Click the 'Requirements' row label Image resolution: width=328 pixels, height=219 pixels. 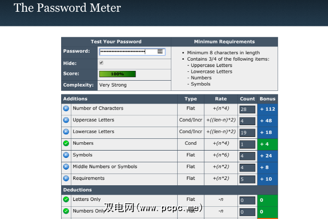pos(89,178)
